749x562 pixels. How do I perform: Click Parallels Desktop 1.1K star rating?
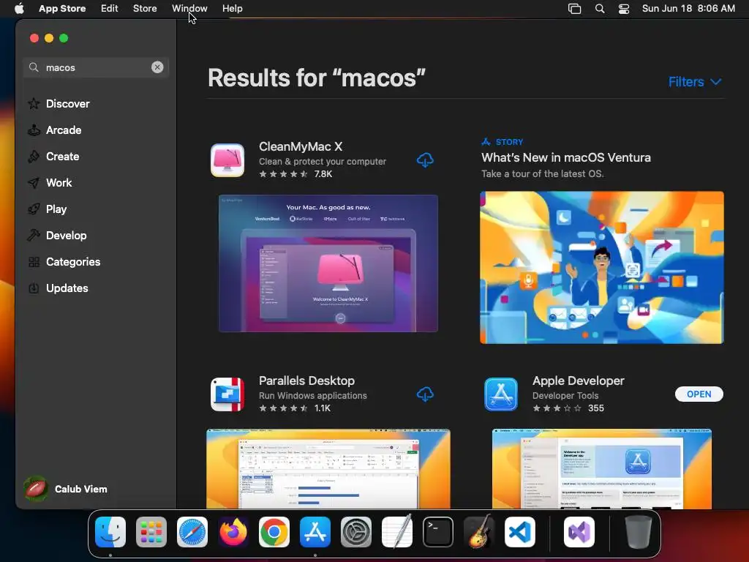[x=295, y=408]
